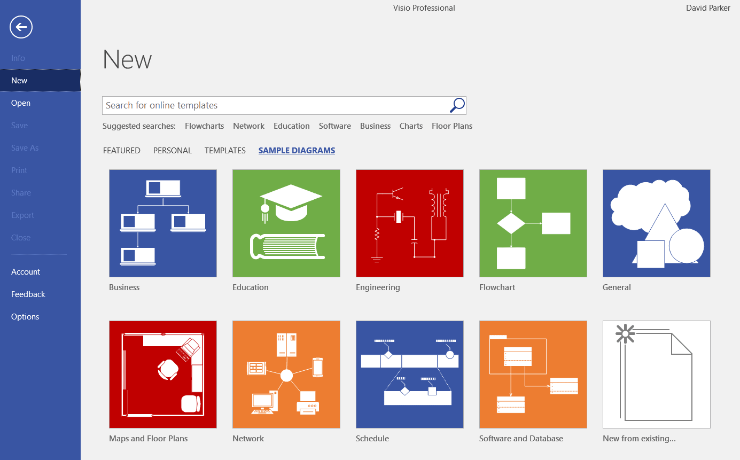Search suggested term Floor Plans
Image resolution: width=740 pixels, height=460 pixels.
[x=451, y=126]
